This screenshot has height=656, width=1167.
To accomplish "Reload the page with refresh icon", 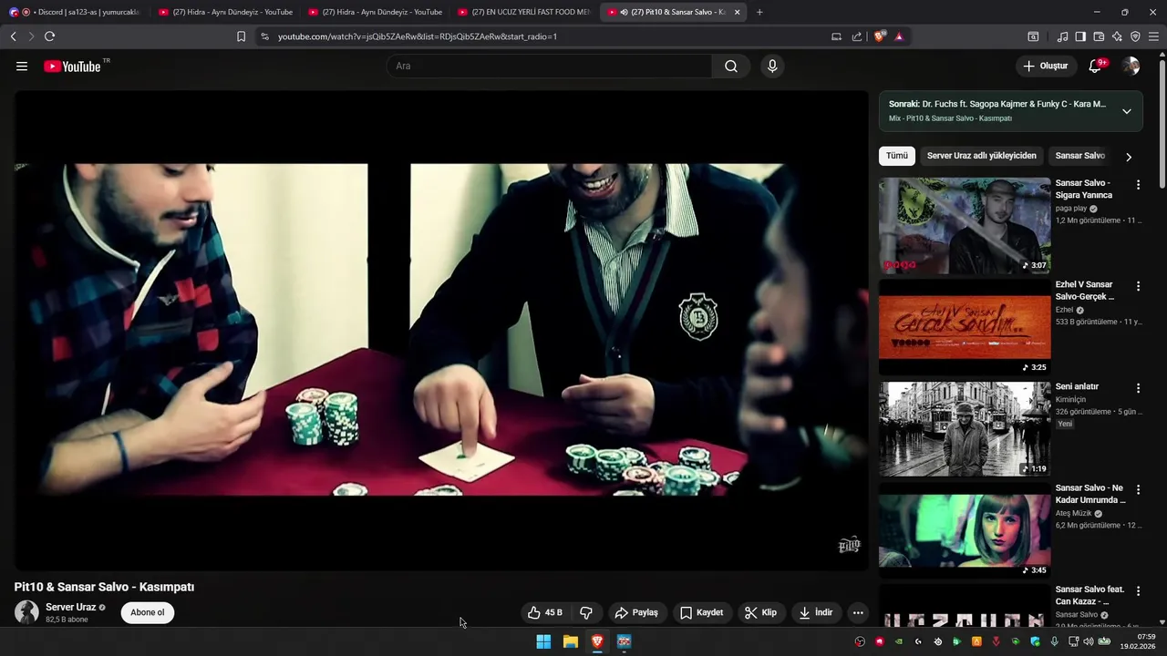I will pyautogui.click(x=49, y=36).
